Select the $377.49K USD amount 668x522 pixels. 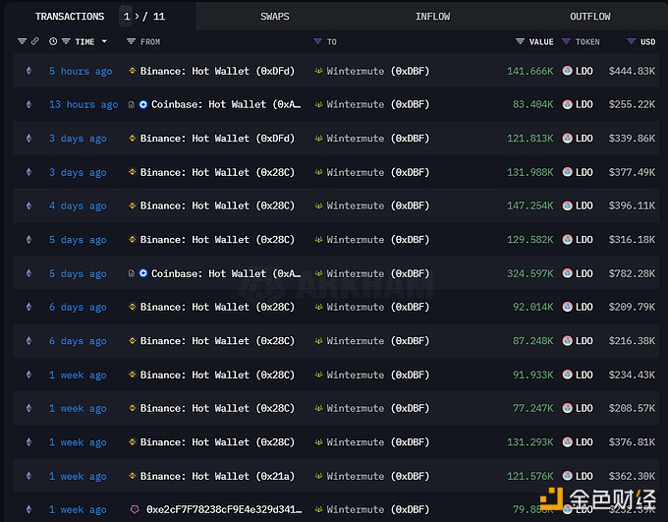tap(632, 172)
